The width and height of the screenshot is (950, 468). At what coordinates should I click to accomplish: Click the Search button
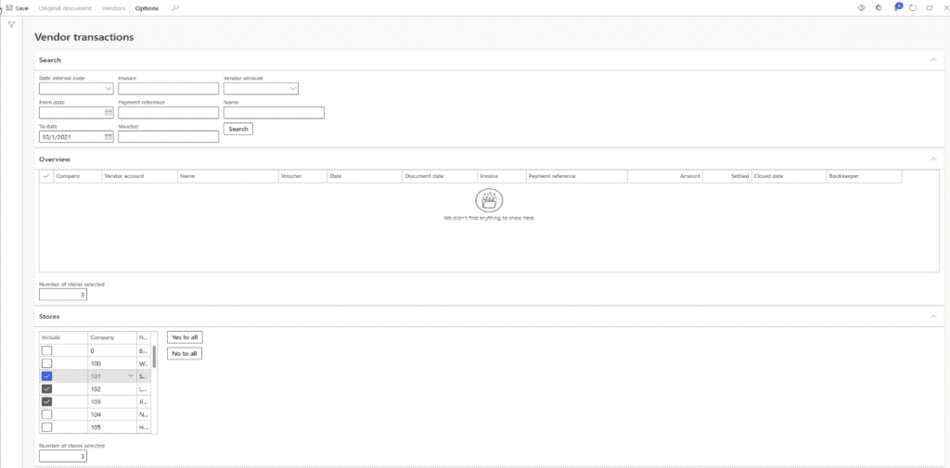pyautogui.click(x=238, y=129)
